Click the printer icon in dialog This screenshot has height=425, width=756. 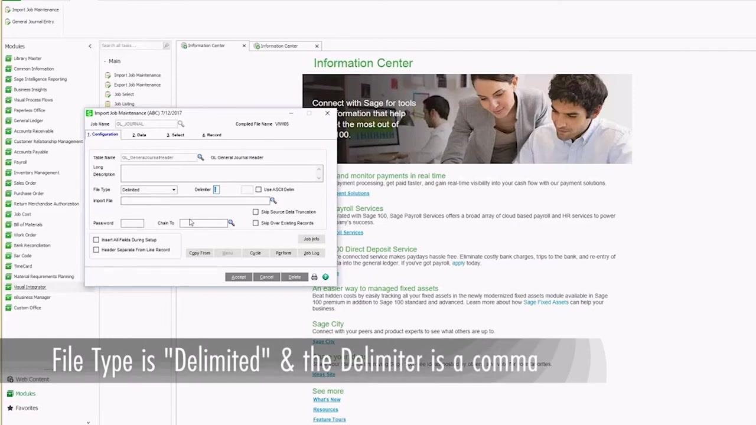(x=314, y=277)
